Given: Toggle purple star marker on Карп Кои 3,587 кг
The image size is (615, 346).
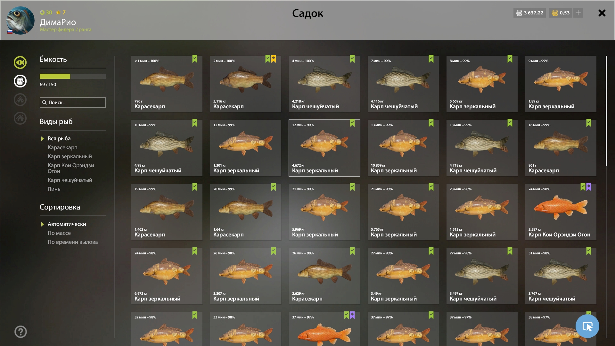Looking at the screenshot, I should (x=589, y=187).
